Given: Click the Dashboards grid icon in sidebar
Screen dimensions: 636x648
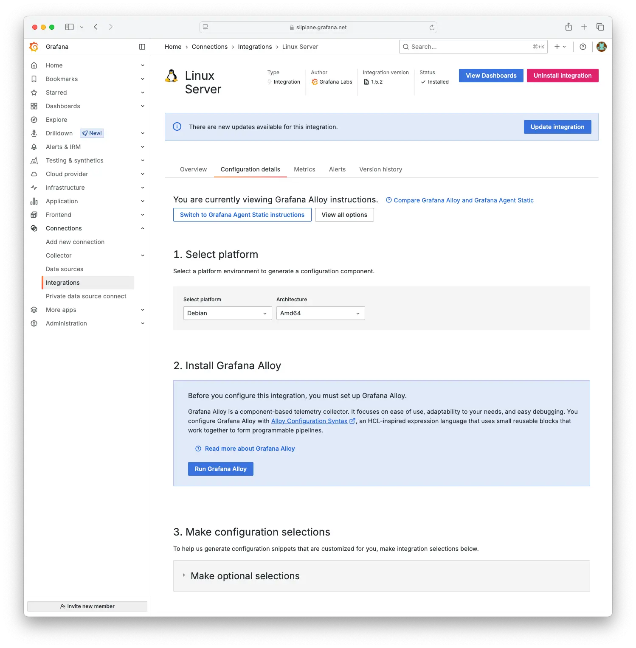Looking at the screenshot, I should click(34, 106).
